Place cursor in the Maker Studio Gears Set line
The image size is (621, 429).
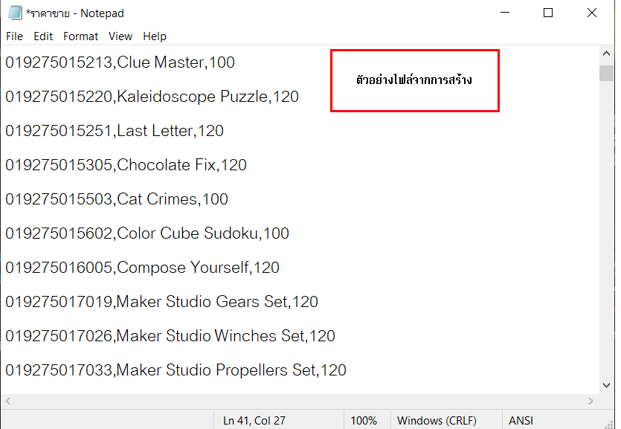click(161, 302)
